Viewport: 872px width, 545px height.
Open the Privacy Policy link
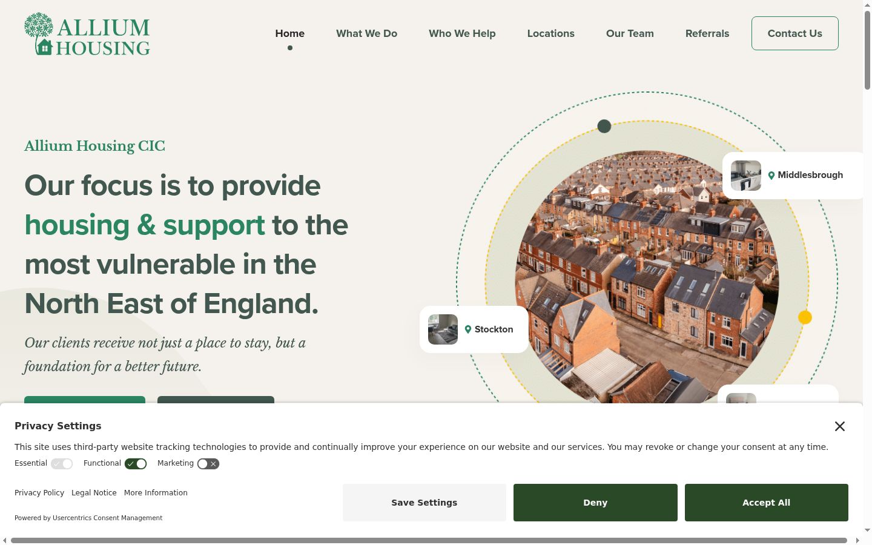pos(39,493)
